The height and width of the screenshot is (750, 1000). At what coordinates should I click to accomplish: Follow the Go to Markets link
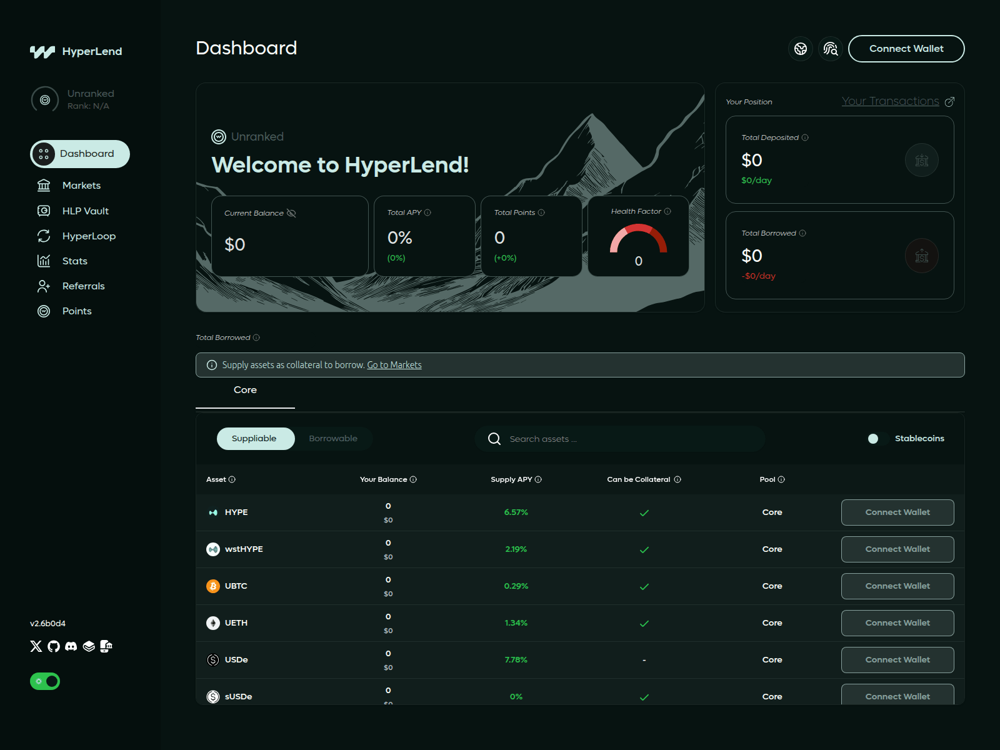(x=394, y=365)
